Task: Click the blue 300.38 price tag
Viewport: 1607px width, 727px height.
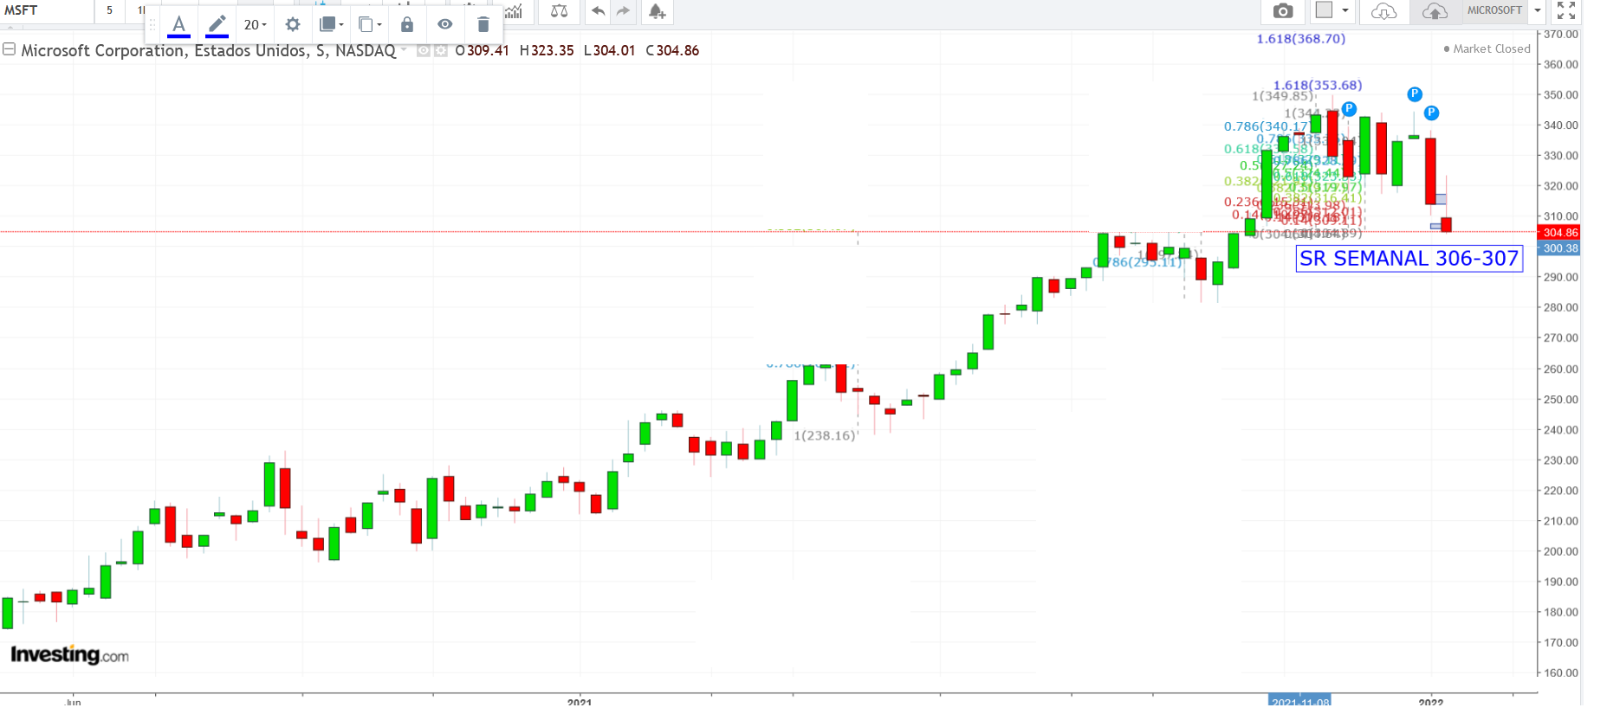Action: [x=1559, y=248]
